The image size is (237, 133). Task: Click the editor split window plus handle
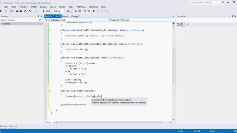coord(173,23)
